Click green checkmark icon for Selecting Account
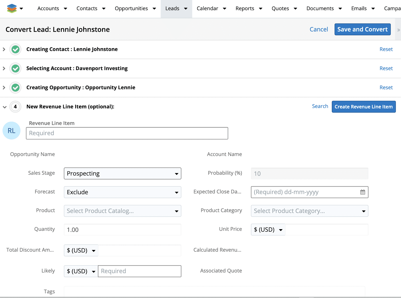401x298 pixels. [x=16, y=68]
